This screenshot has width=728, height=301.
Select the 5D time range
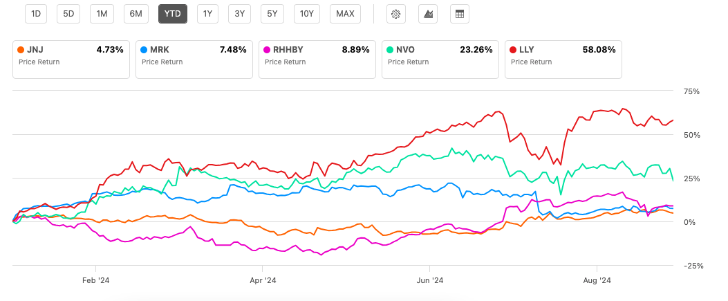(68, 14)
